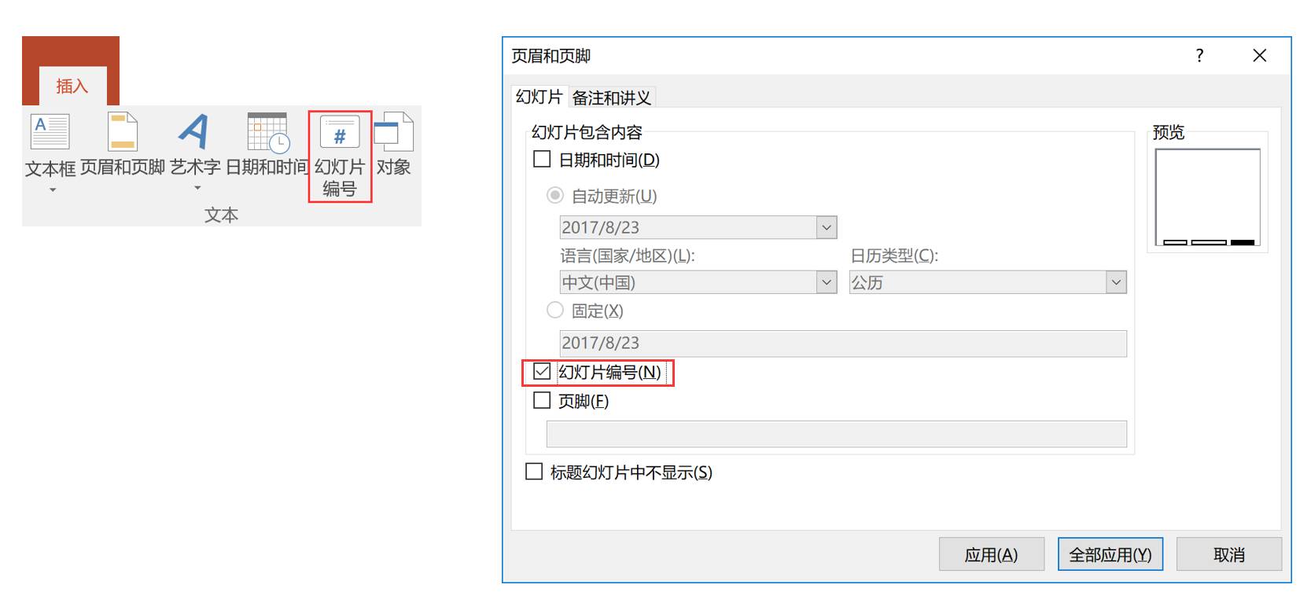The image size is (1311, 603).
Task: Click the WordArt (艺术字) icon
Action: coord(194,131)
